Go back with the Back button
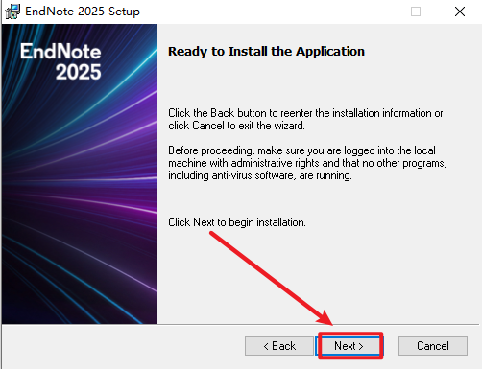 pyautogui.click(x=279, y=346)
